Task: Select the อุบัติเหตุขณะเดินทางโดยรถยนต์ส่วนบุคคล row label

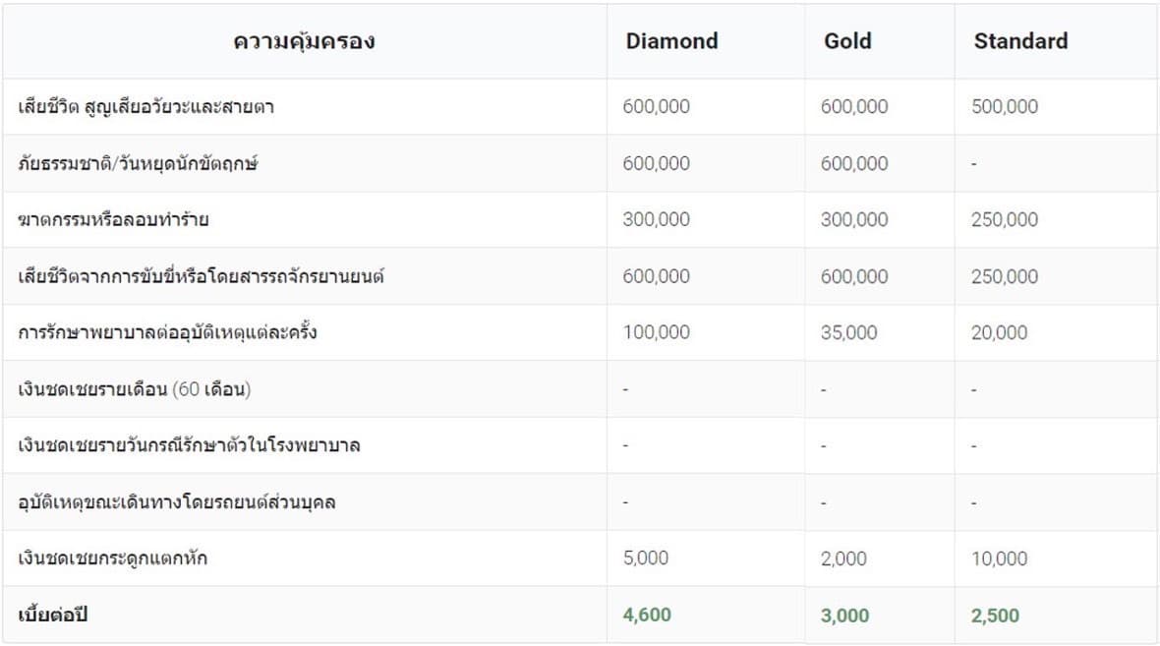Action: tap(177, 502)
